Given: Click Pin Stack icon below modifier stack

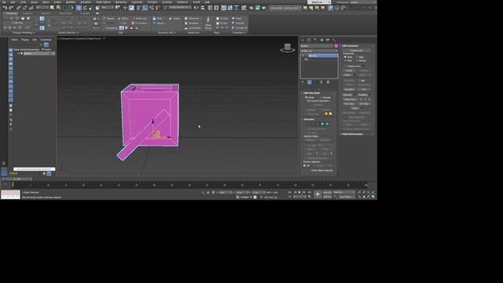Looking at the screenshot, I should (x=303, y=82).
